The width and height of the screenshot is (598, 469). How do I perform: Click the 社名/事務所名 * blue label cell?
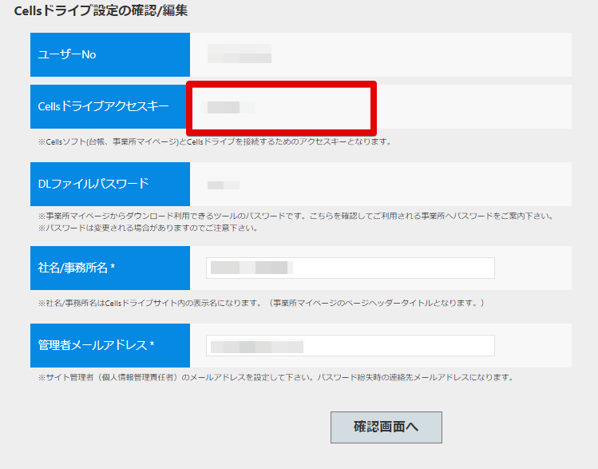tap(110, 268)
